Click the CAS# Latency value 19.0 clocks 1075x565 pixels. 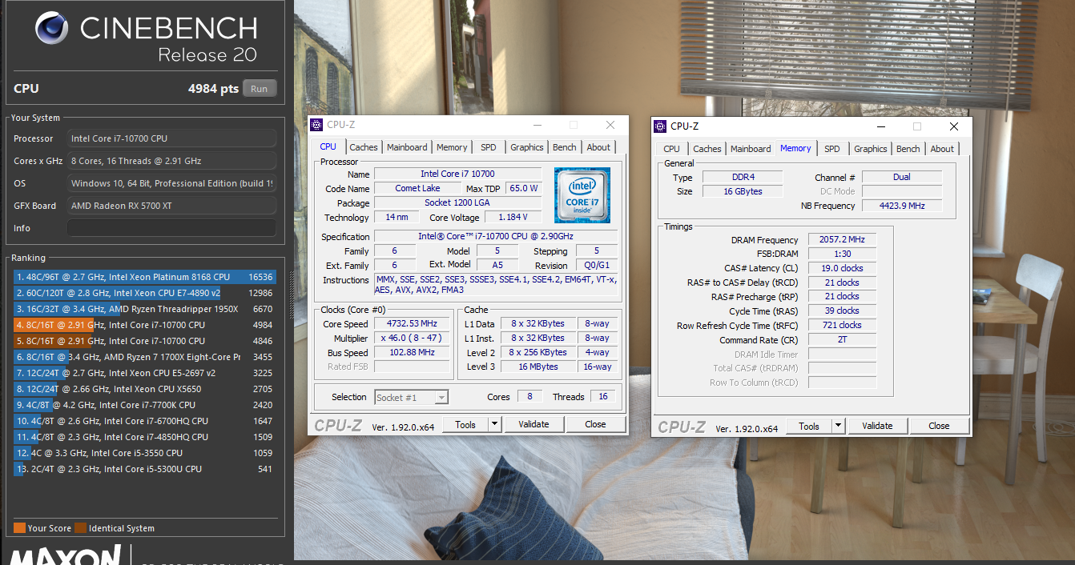(x=842, y=268)
